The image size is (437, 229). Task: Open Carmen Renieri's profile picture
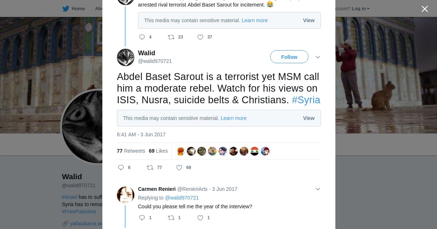pos(126,195)
